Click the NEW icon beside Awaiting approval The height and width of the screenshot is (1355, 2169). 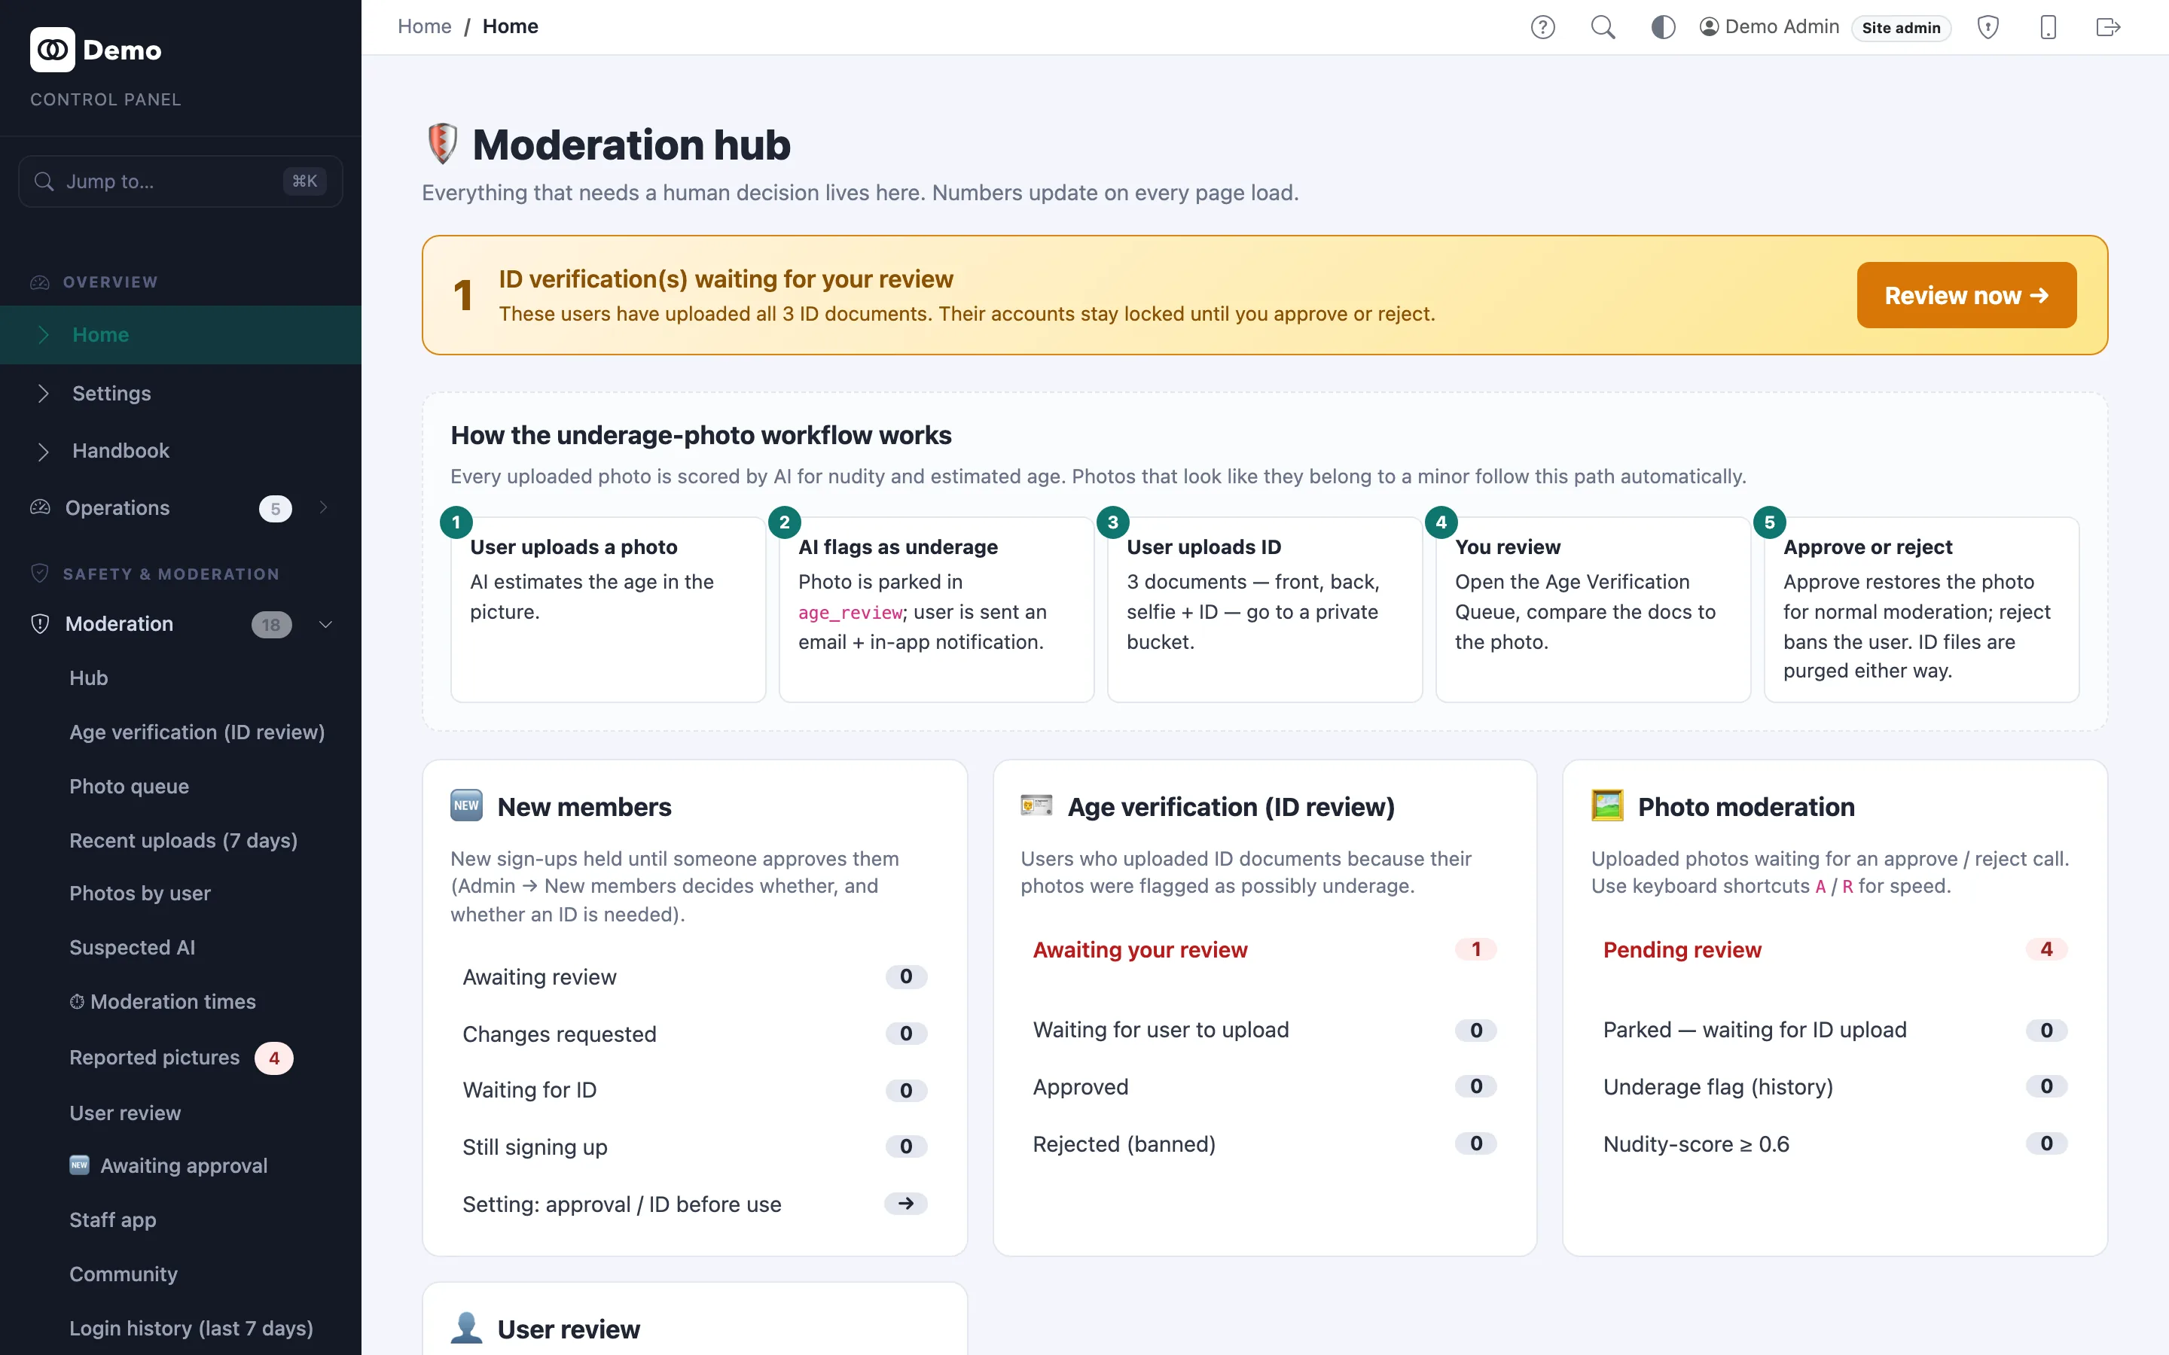80,1165
